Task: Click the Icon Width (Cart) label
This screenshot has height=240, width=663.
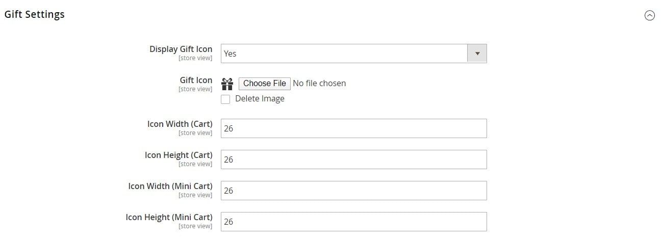Action: (x=180, y=124)
